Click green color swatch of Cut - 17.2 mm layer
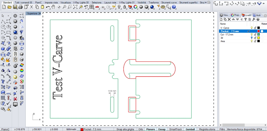 258,34
